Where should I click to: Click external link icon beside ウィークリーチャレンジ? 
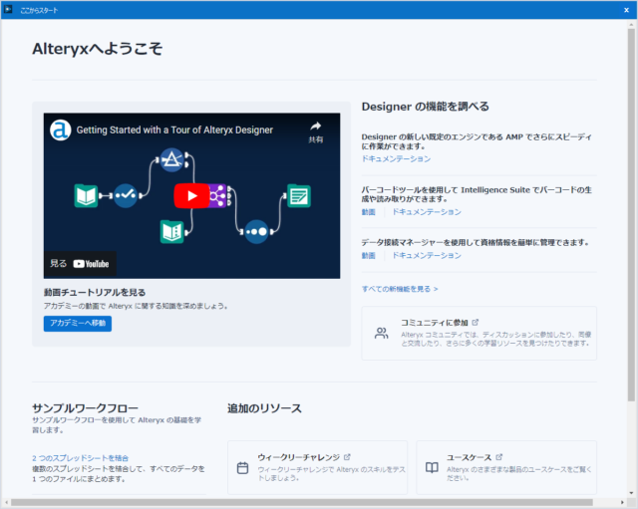347,457
